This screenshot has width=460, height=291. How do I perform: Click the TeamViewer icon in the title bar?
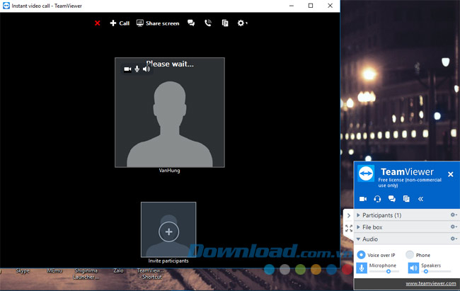pos(6,6)
